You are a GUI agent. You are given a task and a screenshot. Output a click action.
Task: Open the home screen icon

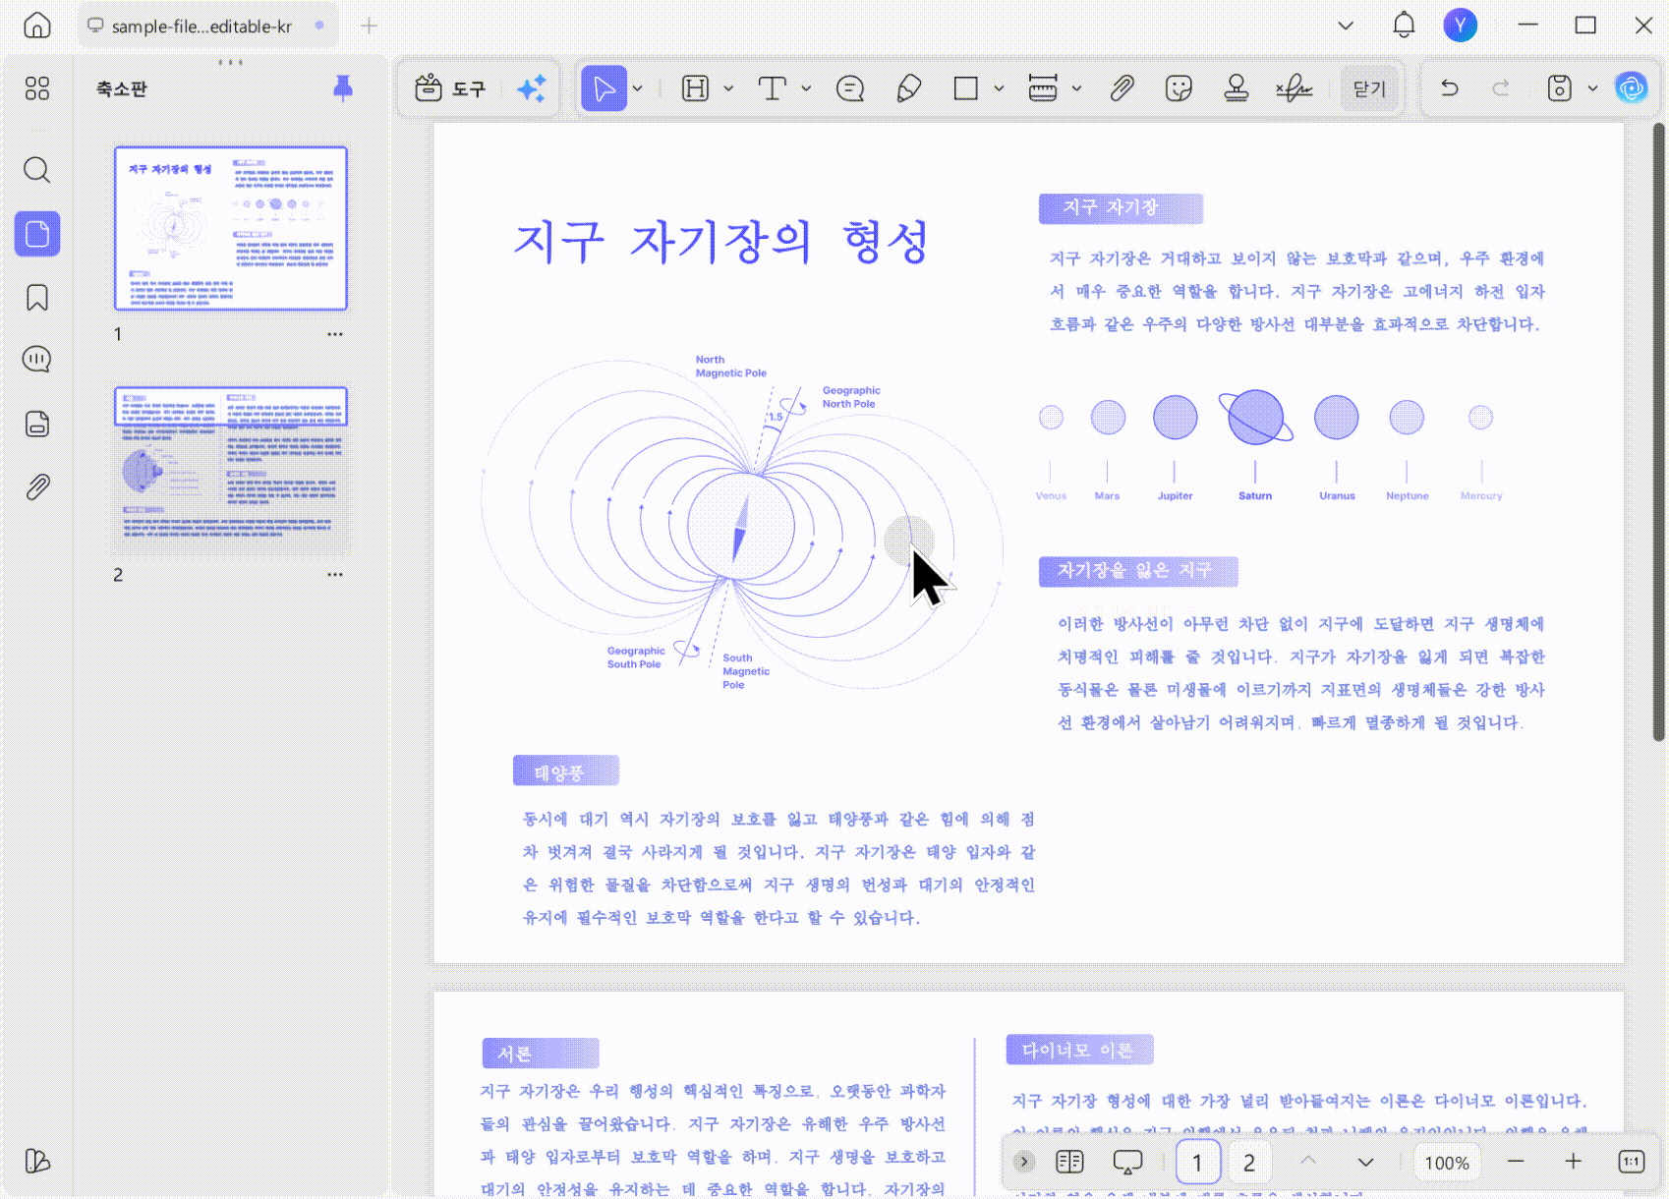click(37, 26)
